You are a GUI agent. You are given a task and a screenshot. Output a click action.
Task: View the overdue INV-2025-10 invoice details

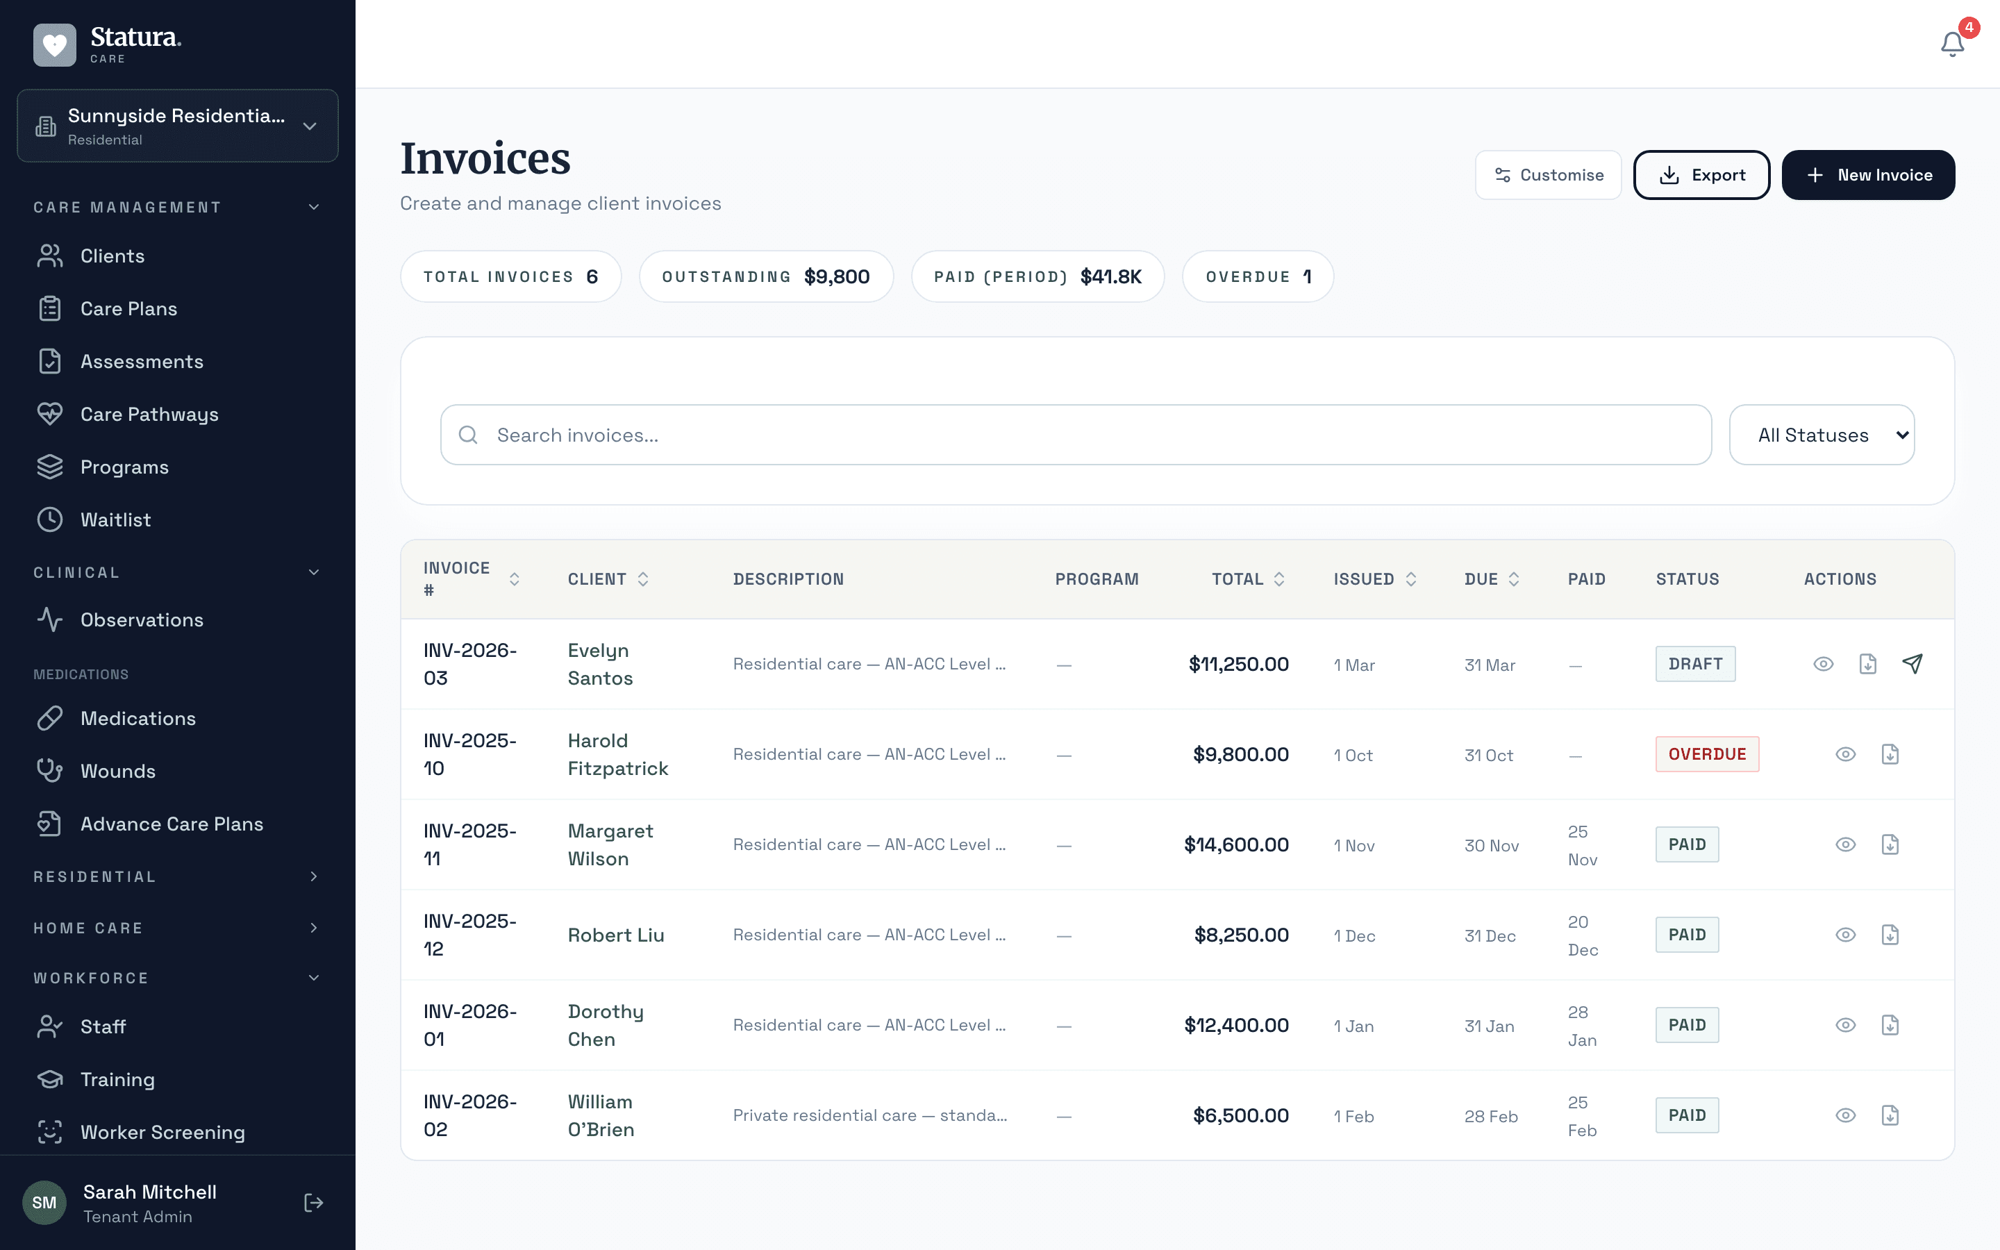[1845, 754]
